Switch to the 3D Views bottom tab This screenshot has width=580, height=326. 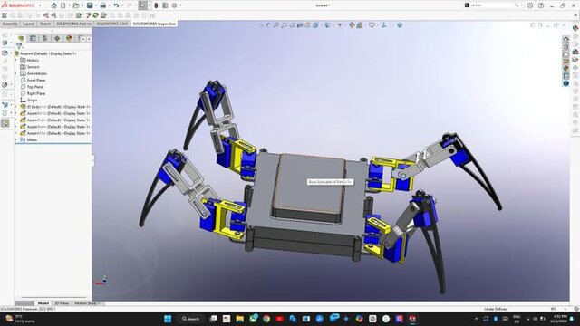62,303
